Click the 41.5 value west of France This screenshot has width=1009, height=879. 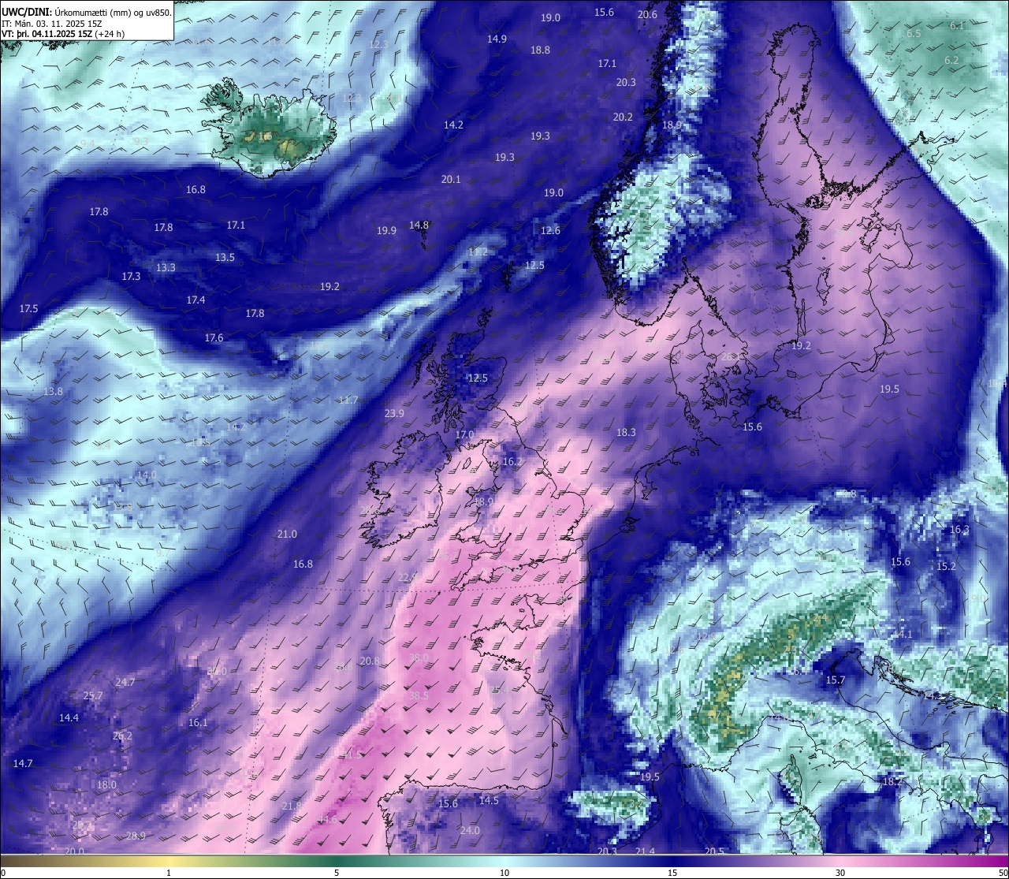352,755
